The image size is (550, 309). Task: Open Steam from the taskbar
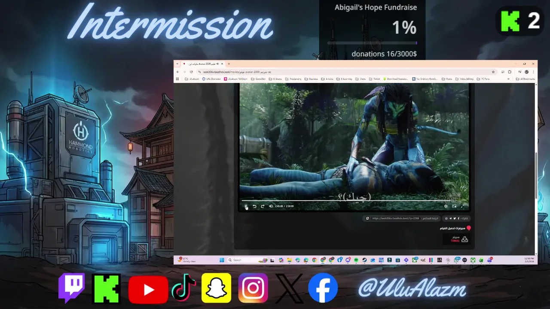tap(364, 260)
